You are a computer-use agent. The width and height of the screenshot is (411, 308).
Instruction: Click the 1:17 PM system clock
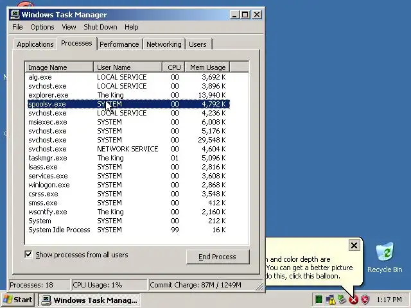(389, 300)
